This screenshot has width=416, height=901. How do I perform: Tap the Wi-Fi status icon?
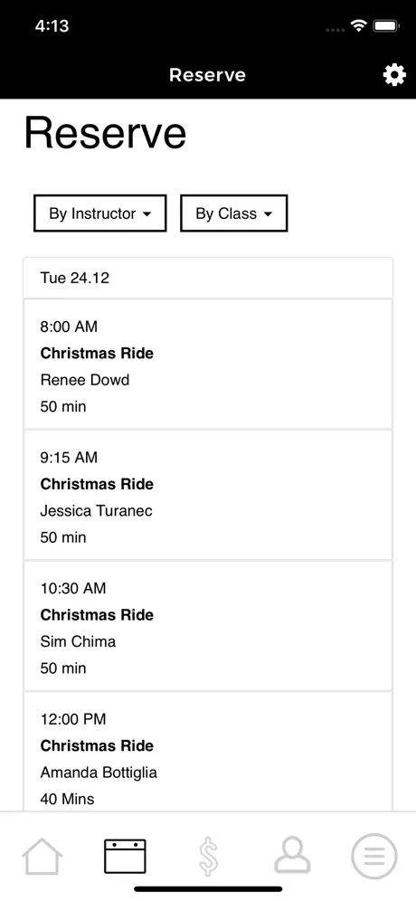pyautogui.click(x=360, y=26)
